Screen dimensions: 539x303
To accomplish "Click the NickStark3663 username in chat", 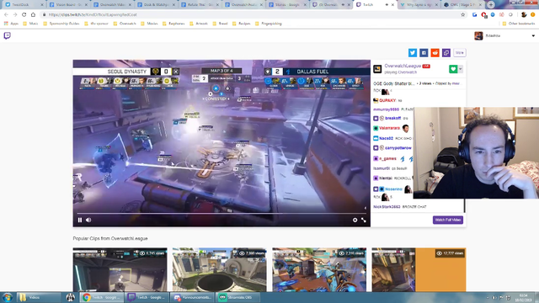I will point(387,207).
